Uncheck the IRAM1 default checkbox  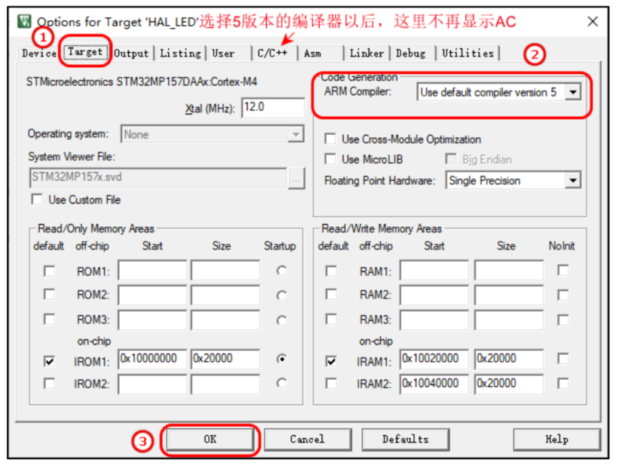click(331, 361)
